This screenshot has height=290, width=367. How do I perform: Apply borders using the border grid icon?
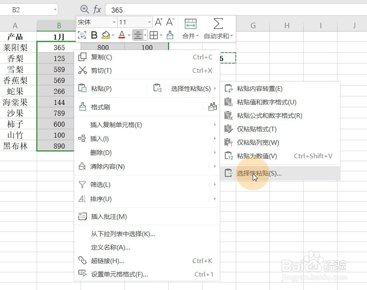coord(155,35)
